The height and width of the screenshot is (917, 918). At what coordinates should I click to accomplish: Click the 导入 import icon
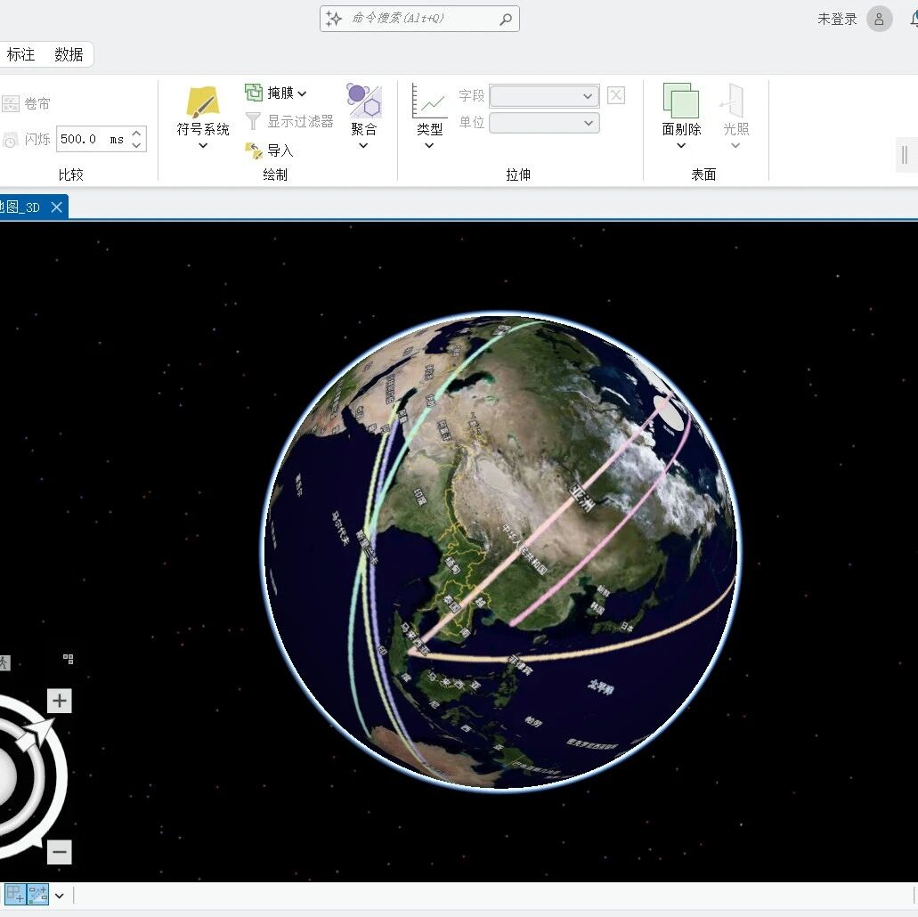[254, 150]
